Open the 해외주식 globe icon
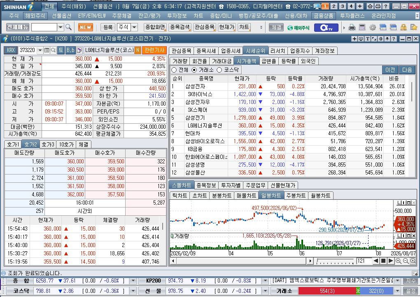 [x=298, y=27]
